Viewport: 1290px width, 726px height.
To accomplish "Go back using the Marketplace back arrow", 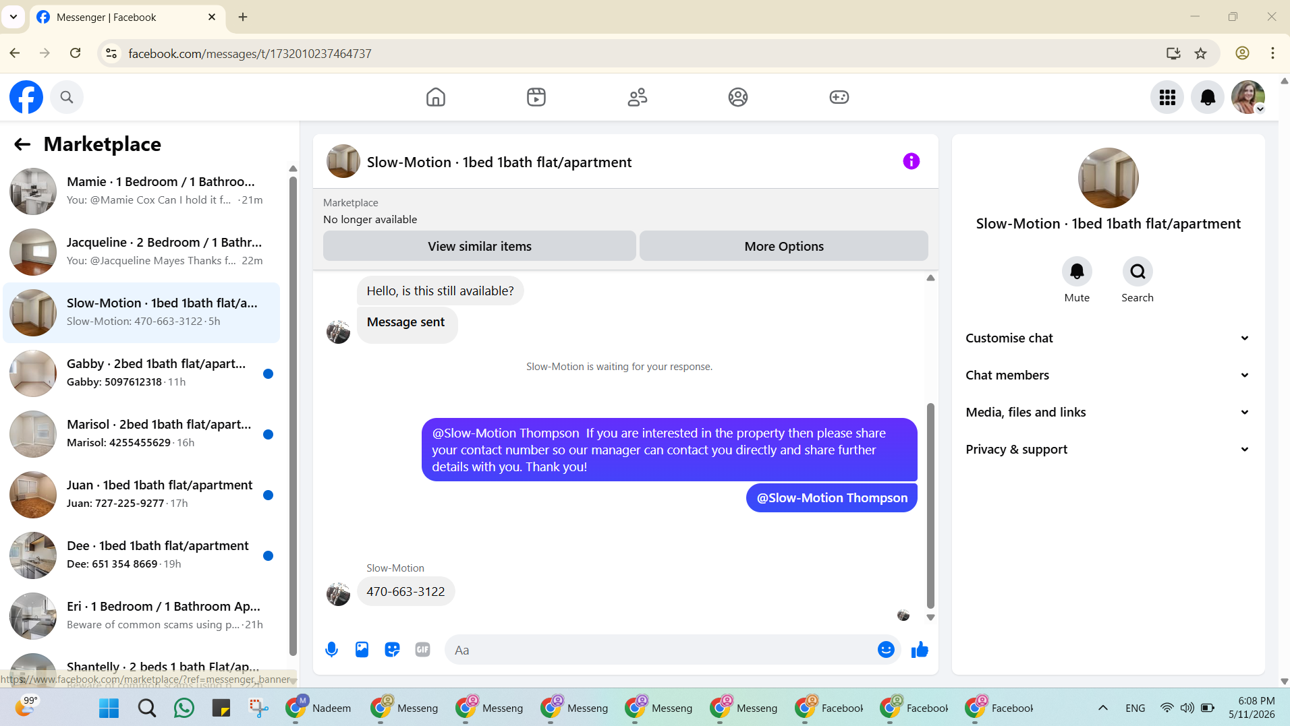I will 22,144.
